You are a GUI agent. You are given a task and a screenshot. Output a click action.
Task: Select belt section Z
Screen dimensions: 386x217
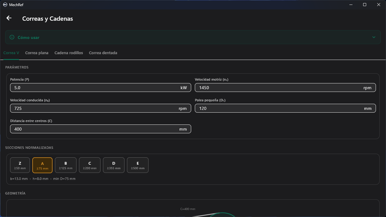tap(20, 165)
